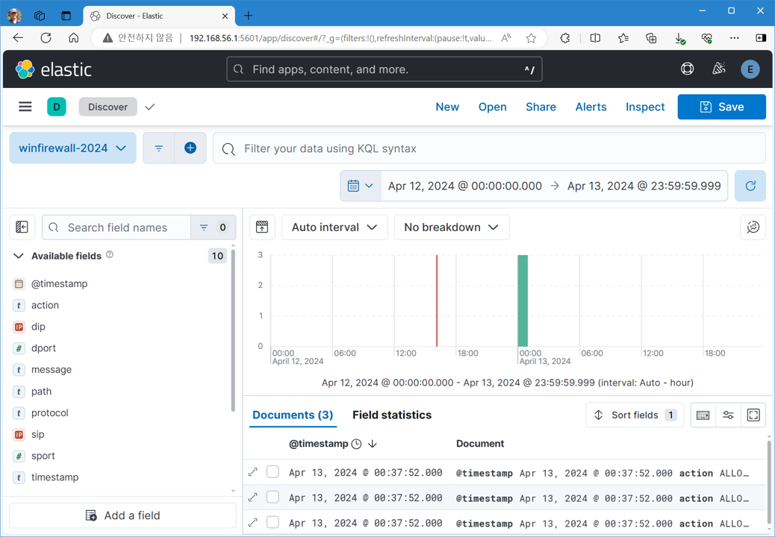775x537 pixels.
Task: Click the Discover breadcrumb
Action: 108,107
